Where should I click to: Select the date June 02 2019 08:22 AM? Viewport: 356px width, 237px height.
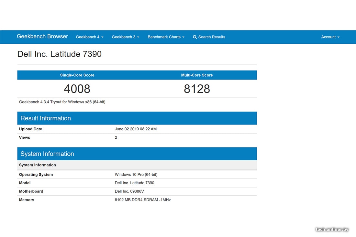coord(136,129)
